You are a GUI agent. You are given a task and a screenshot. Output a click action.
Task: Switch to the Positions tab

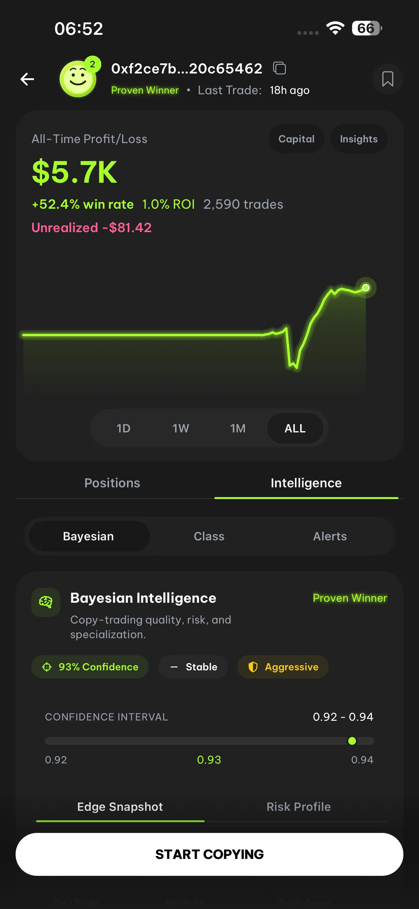click(112, 483)
